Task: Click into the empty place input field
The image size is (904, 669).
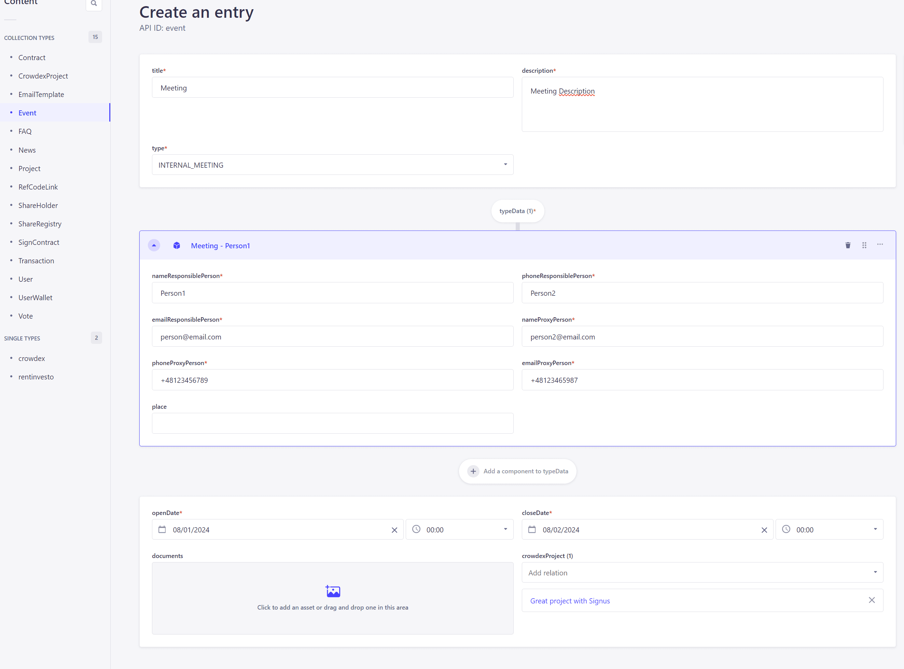Action: tap(333, 423)
